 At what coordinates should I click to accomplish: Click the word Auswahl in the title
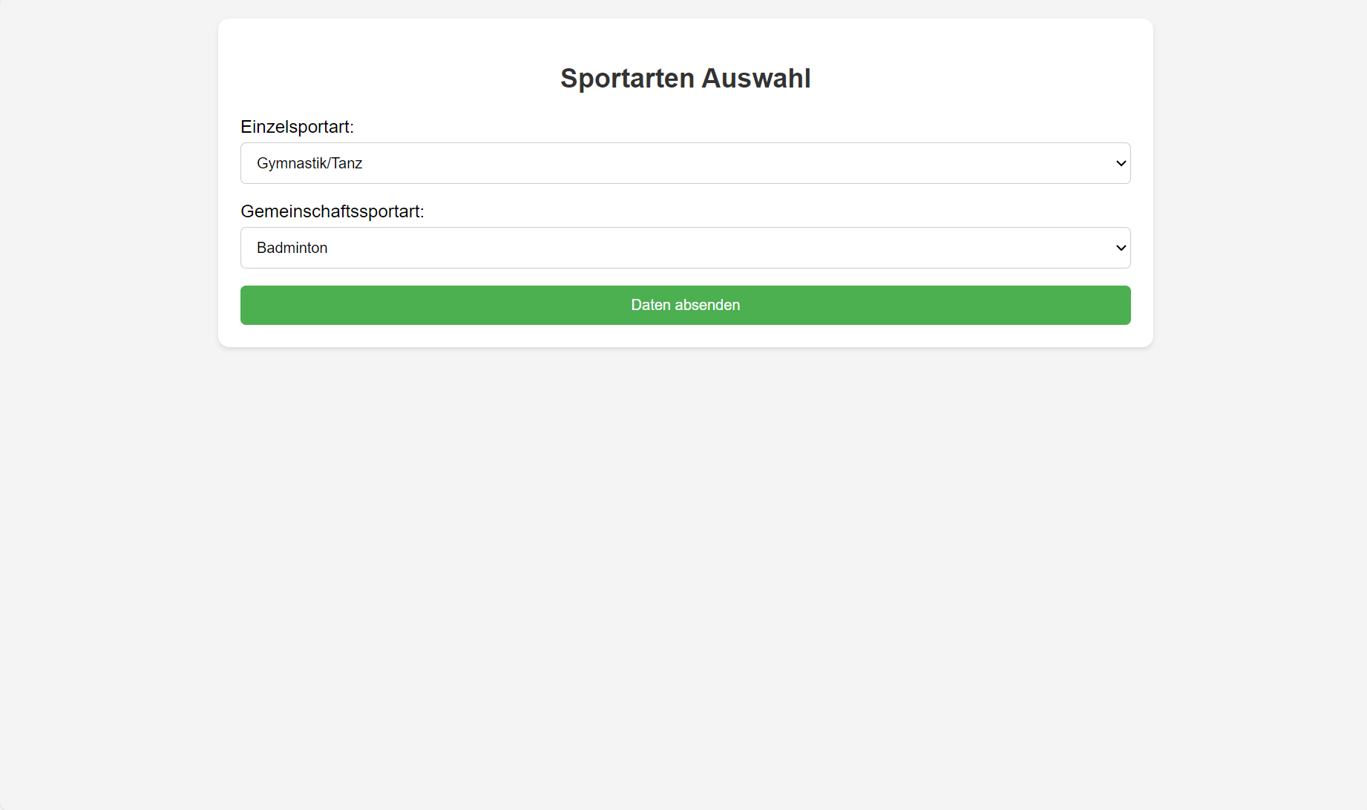pos(755,78)
